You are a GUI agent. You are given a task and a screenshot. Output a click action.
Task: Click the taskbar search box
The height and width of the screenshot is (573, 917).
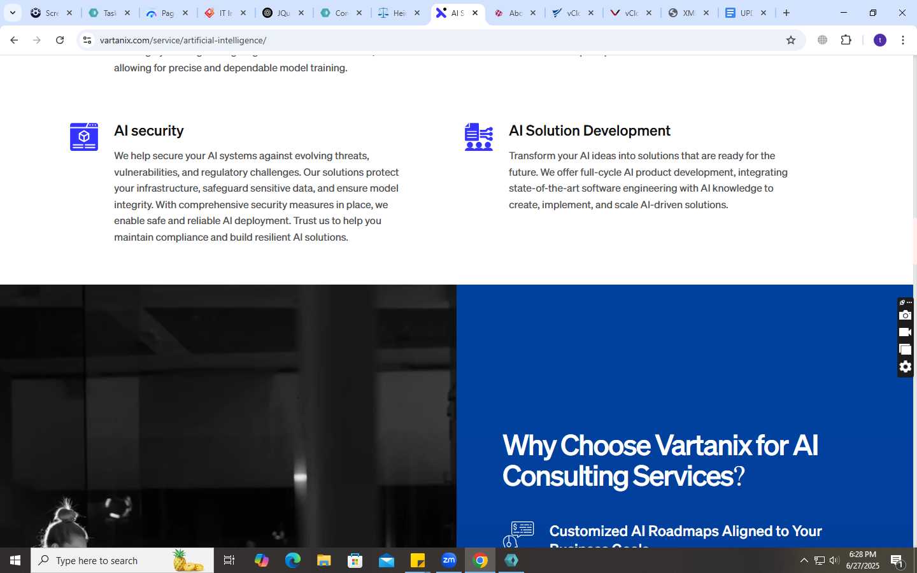[x=122, y=560]
